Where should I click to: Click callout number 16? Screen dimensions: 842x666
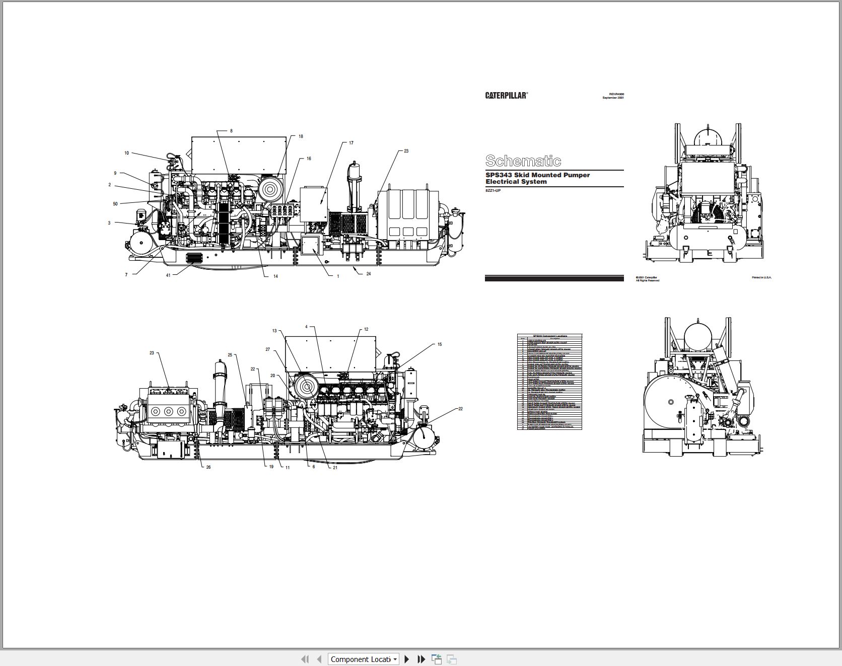tap(309, 159)
